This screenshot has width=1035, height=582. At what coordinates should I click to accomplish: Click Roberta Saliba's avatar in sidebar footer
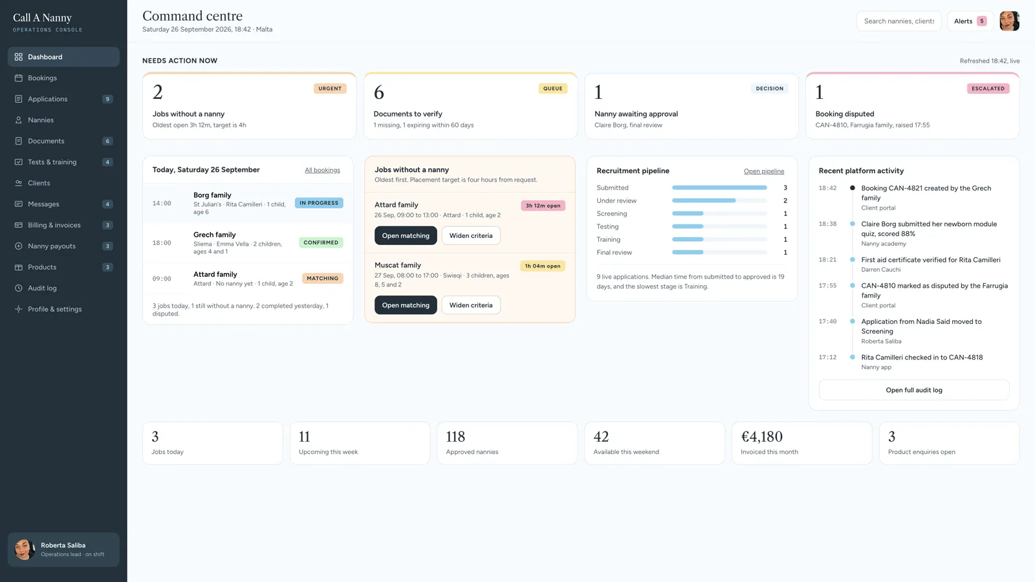tap(25, 550)
